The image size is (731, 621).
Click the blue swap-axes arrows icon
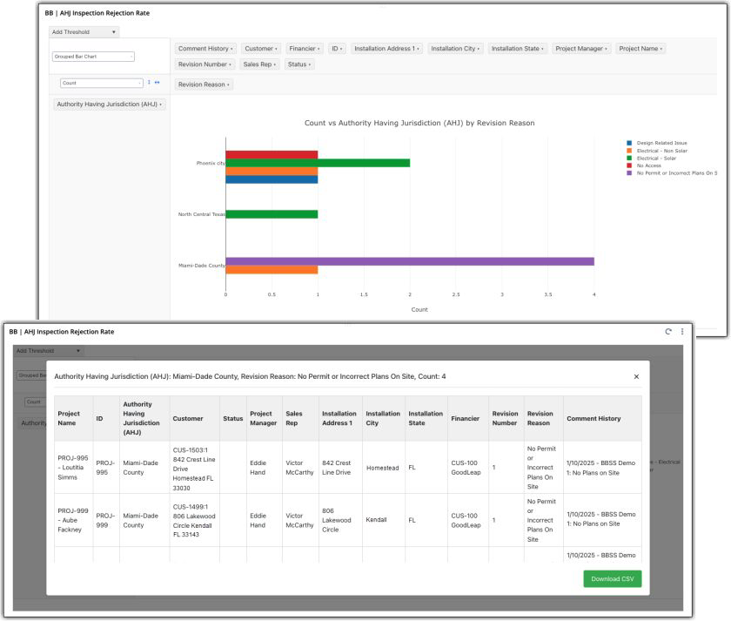click(x=158, y=83)
